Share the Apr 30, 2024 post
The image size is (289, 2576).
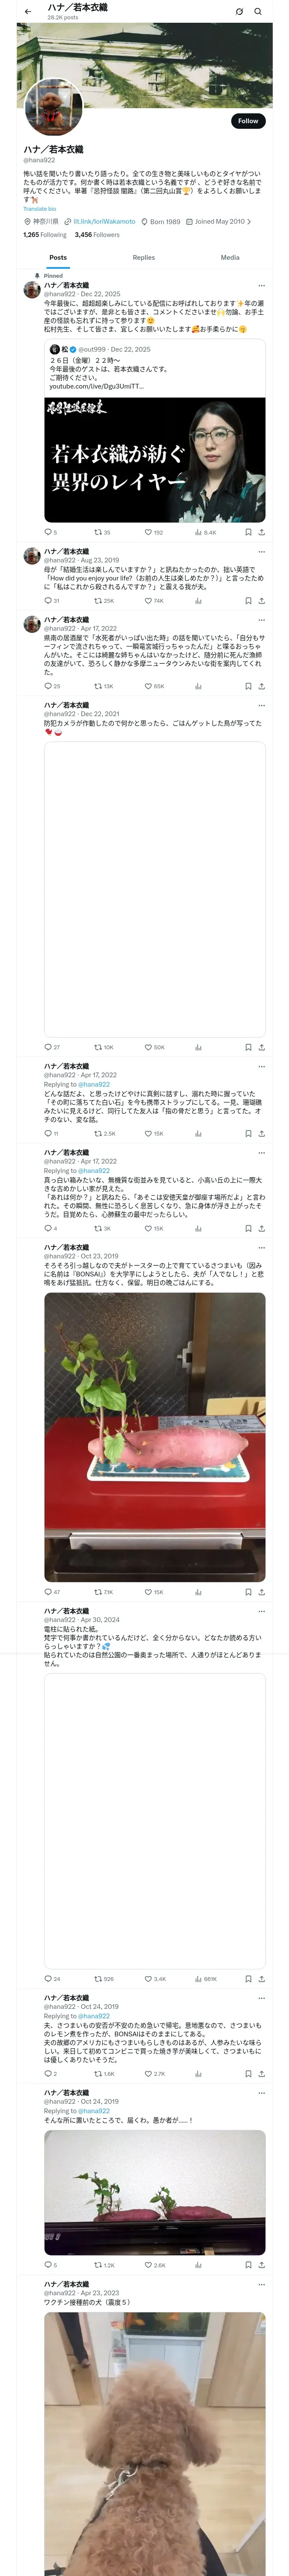point(261,1978)
